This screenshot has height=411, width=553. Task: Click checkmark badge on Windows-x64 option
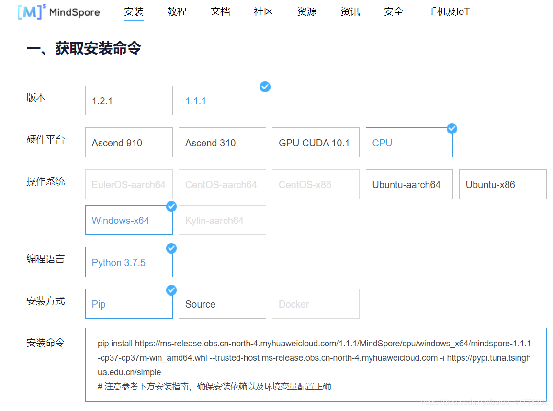(x=171, y=207)
